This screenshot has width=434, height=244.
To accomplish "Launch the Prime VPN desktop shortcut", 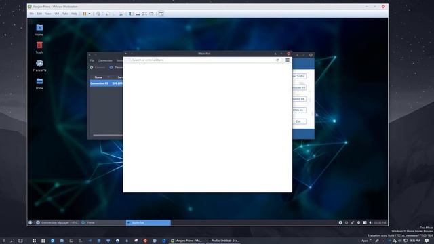I will [39, 66].
